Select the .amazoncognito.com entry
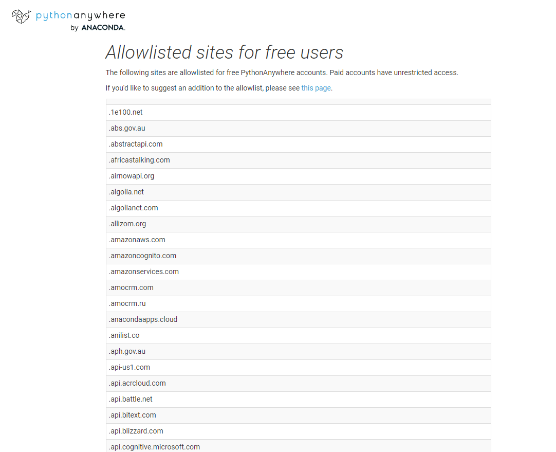This screenshot has width=556, height=452. point(142,256)
